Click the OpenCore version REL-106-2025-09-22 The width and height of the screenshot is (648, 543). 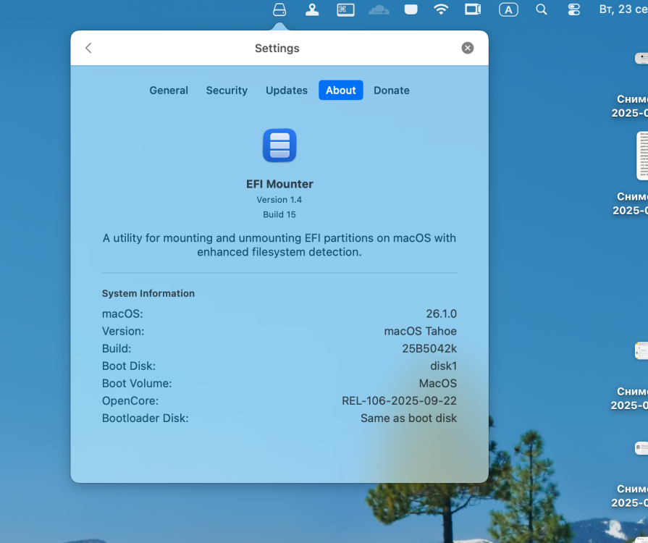399,400
